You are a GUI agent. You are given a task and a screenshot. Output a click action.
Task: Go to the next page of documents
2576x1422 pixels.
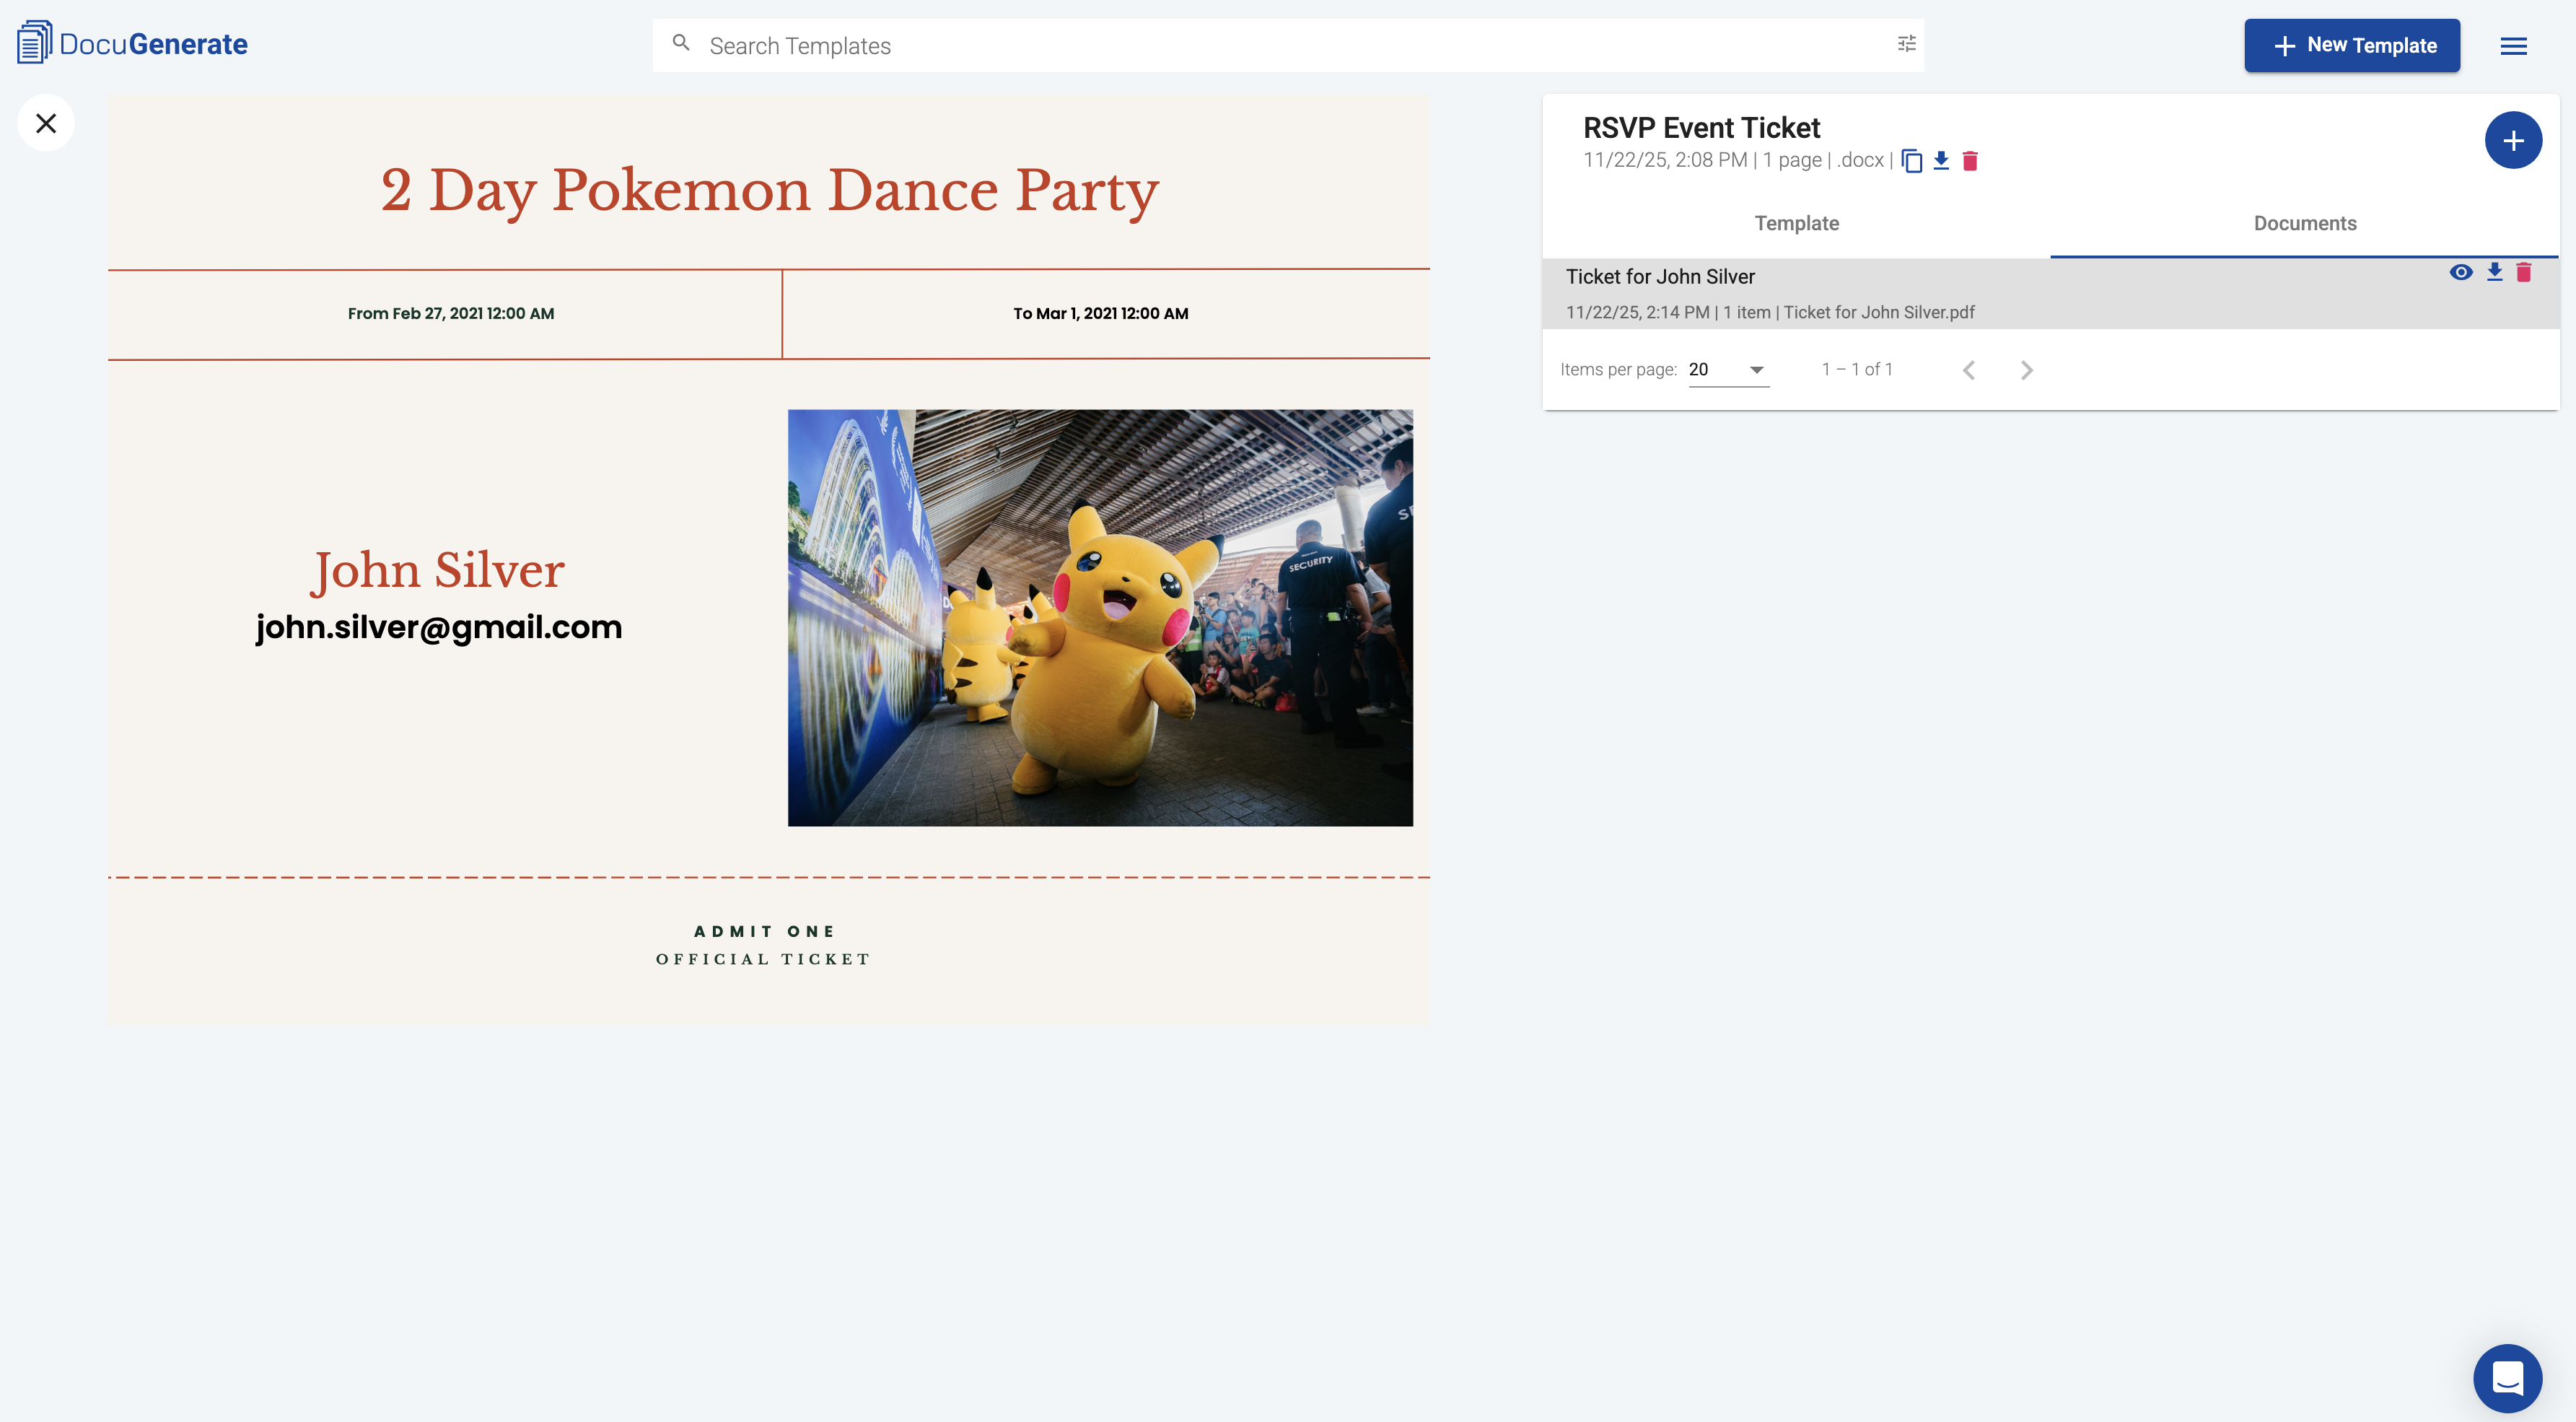tap(2027, 370)
